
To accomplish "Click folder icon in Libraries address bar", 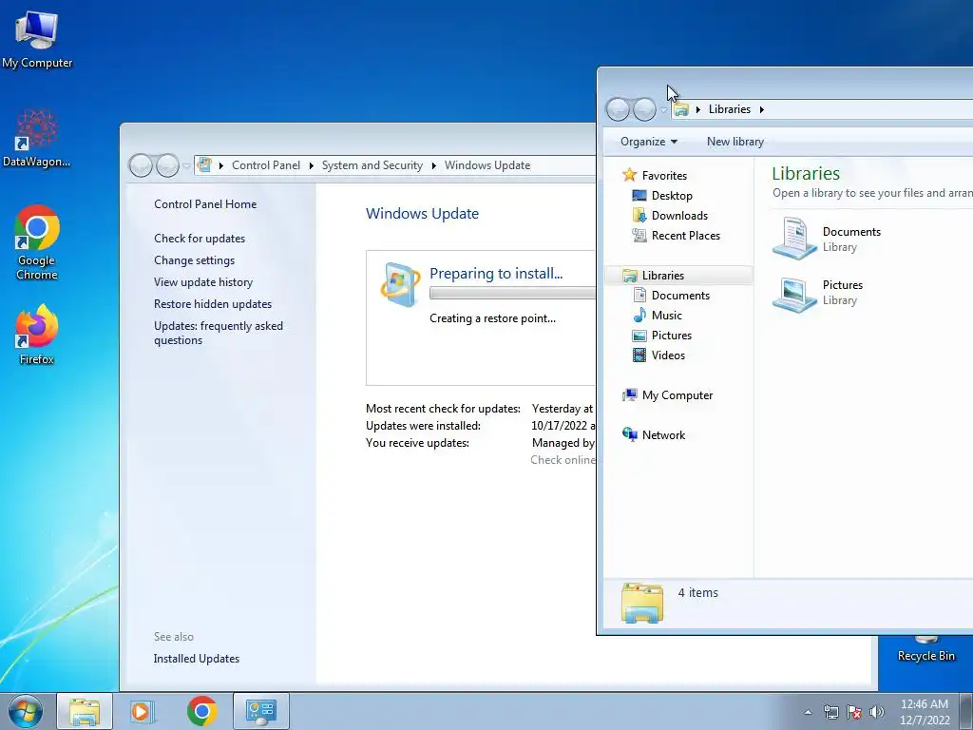I will [x=680, y=109].
